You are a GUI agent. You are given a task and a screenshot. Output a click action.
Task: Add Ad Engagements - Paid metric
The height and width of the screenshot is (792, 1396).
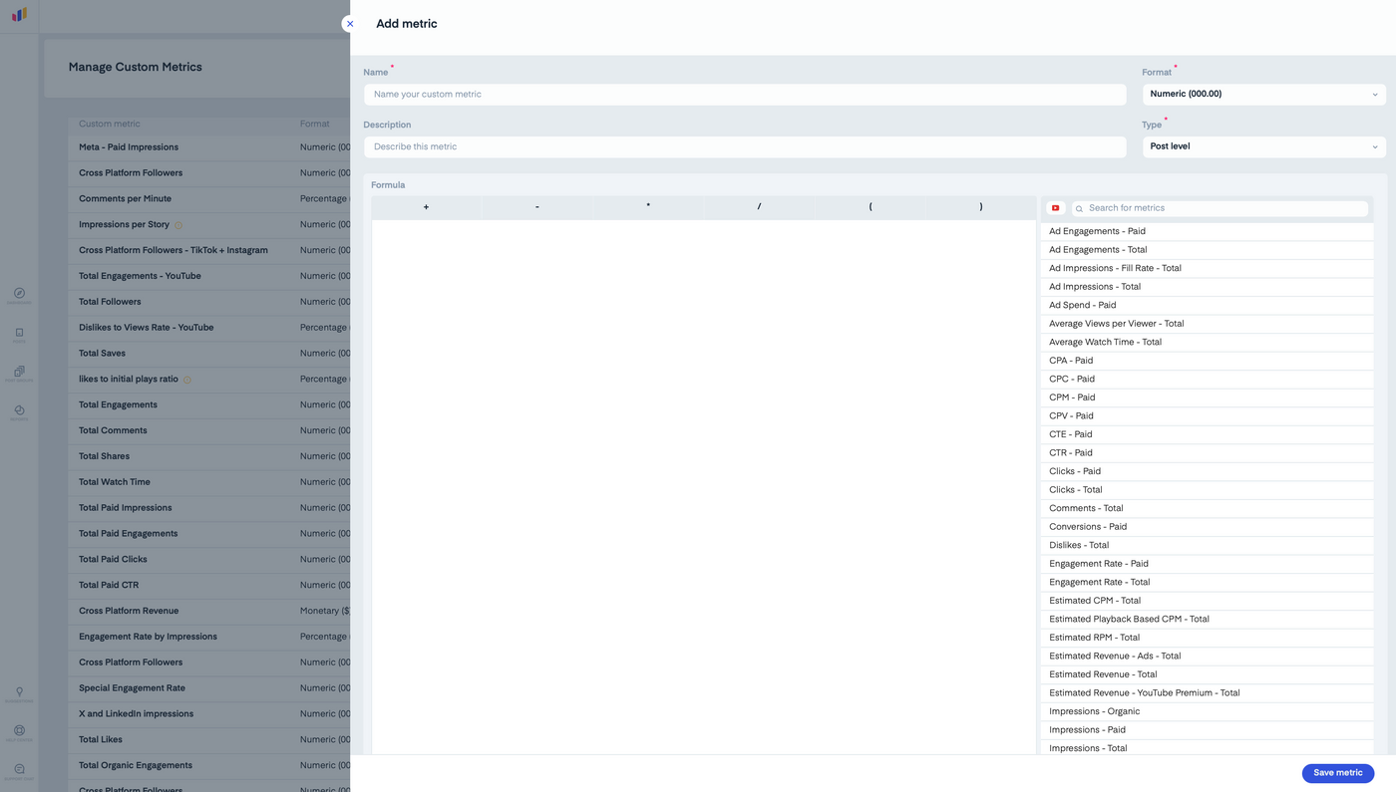pos(1207,231)
